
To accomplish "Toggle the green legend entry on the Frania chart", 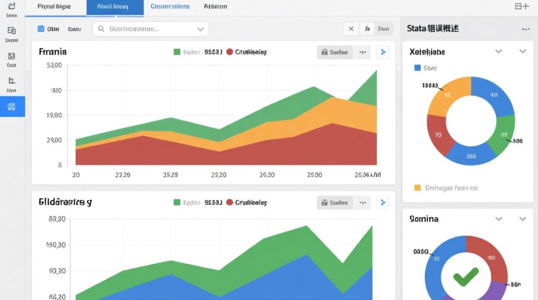I will 187,52.
